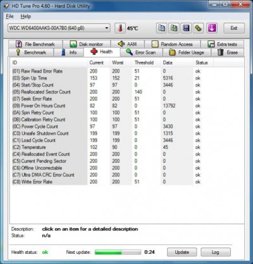Image resolution: width=253 pixels, height=264 pixels.
Task: Switch to the Erase tab
Action: coord(228,52)
